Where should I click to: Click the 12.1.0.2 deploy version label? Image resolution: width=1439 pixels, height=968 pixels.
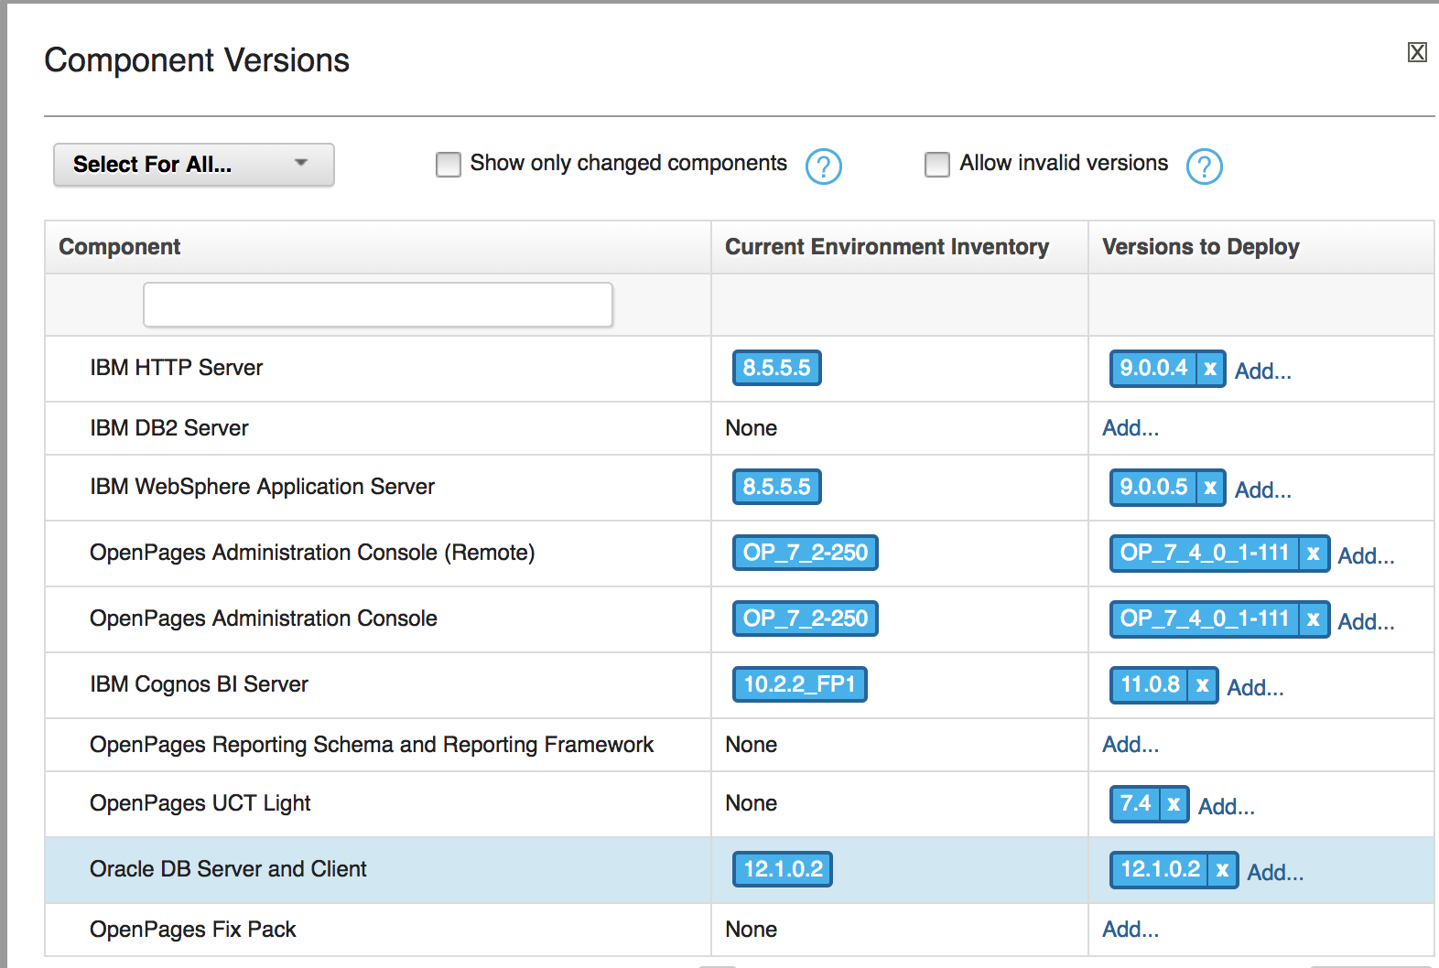[x=1160, y=870]
